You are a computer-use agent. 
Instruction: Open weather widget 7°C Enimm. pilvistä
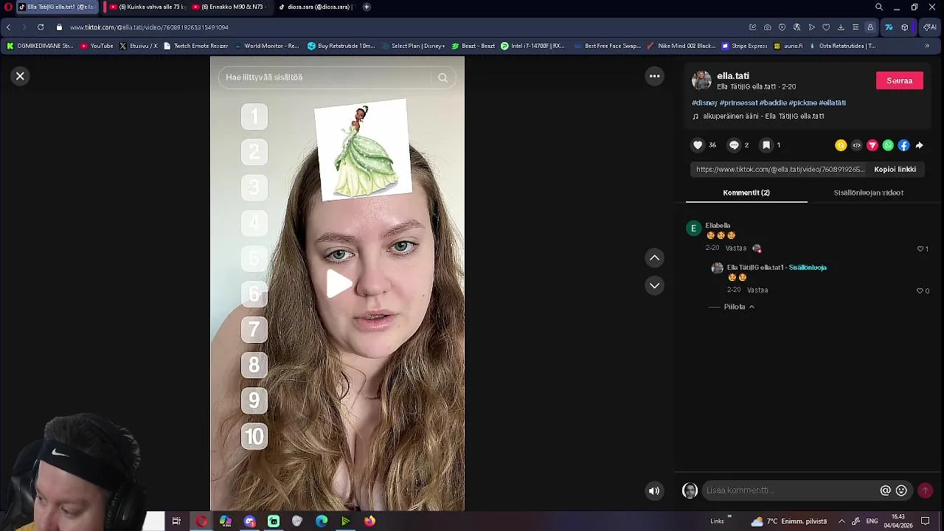pos(788,521)
